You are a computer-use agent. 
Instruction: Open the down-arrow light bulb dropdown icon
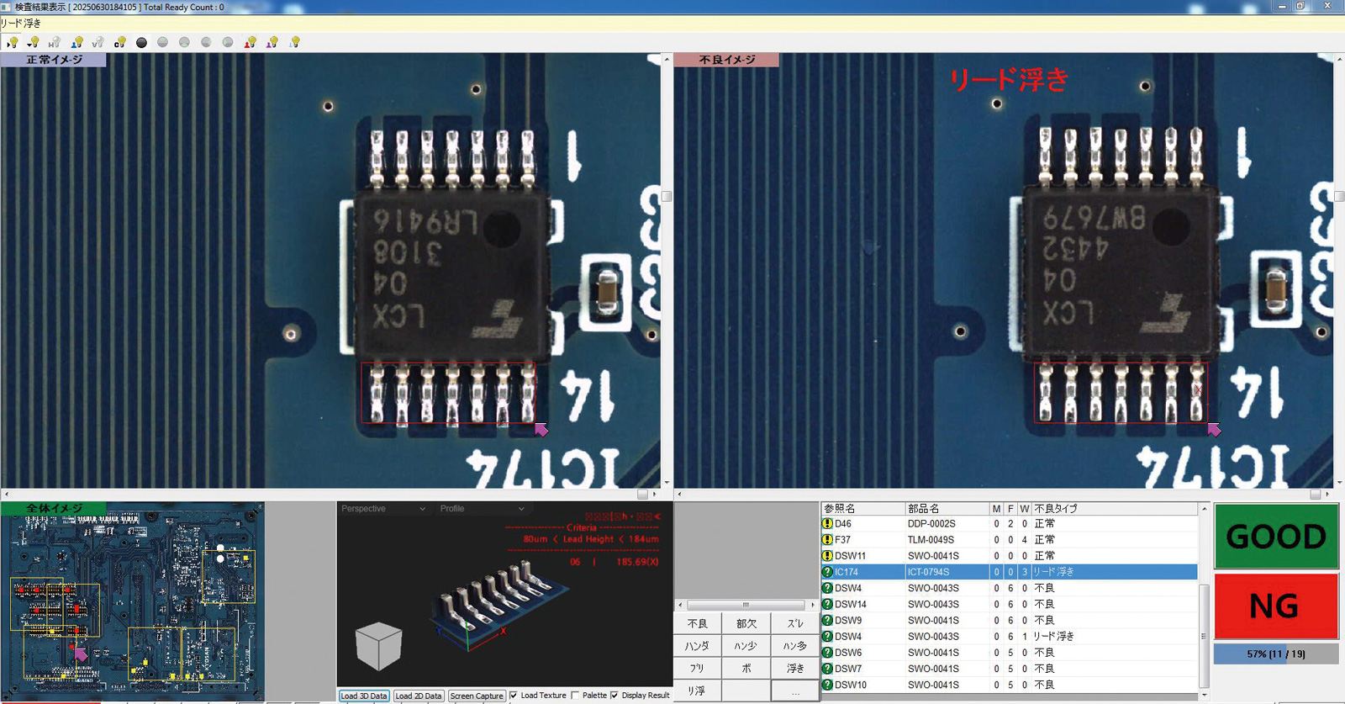point(33,42)
